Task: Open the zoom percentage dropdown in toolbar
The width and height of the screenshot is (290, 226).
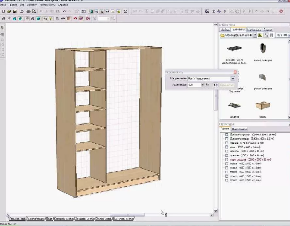Action: (108, 19)
